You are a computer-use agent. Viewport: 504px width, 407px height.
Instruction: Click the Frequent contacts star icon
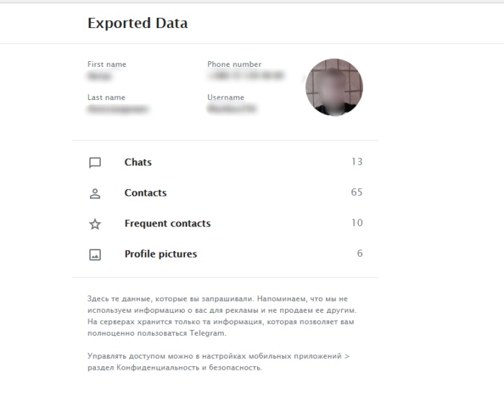94,224
